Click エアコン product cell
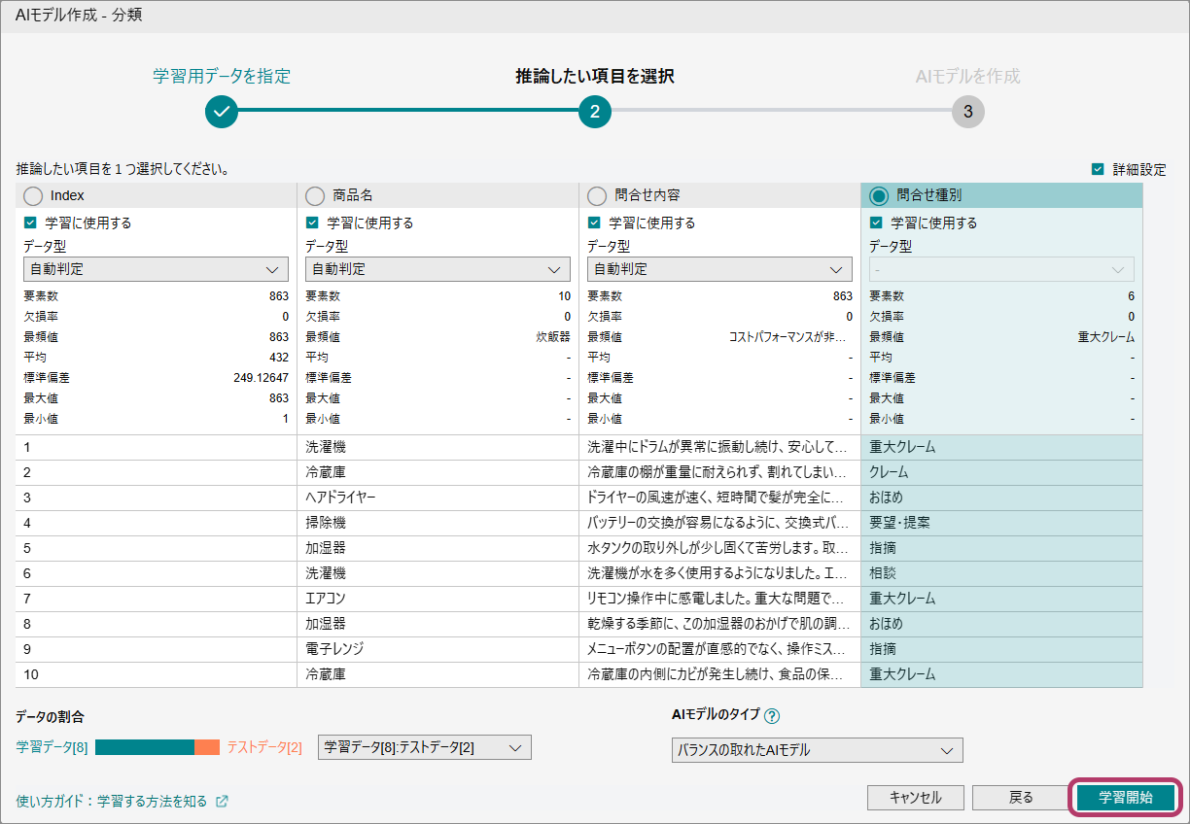Viewport: 1190px width, 824px height. pos(437,599)
